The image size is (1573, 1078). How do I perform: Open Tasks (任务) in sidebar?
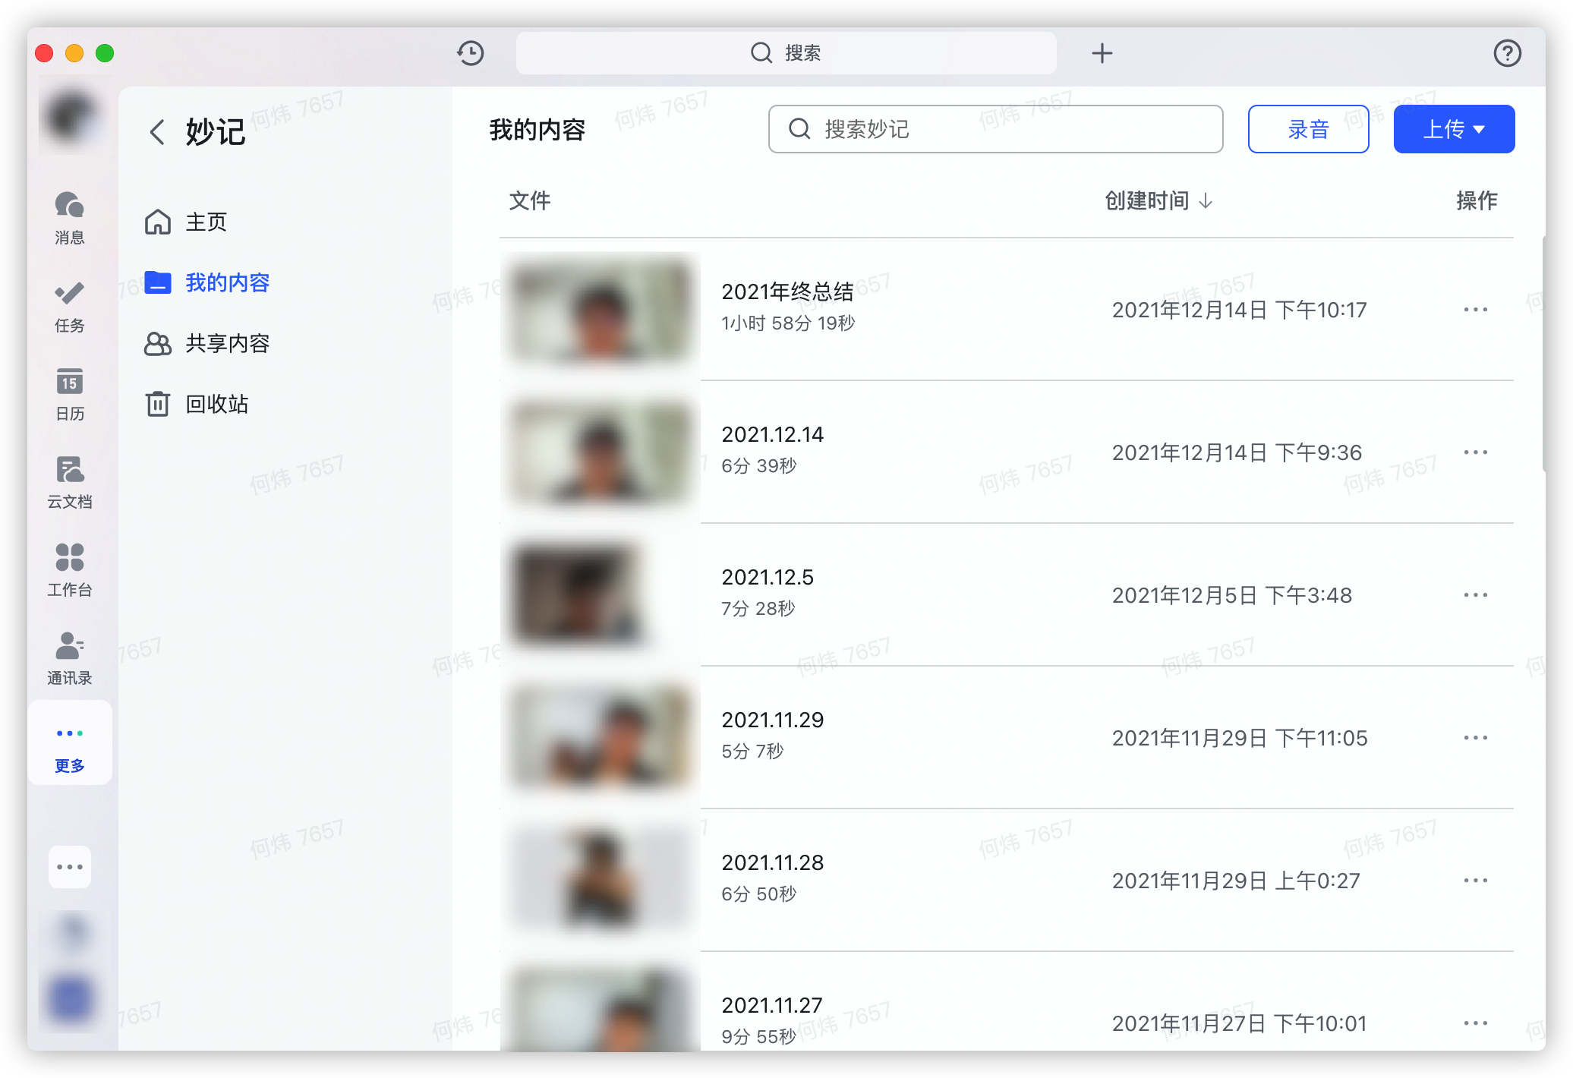click(x=70, y=306)
